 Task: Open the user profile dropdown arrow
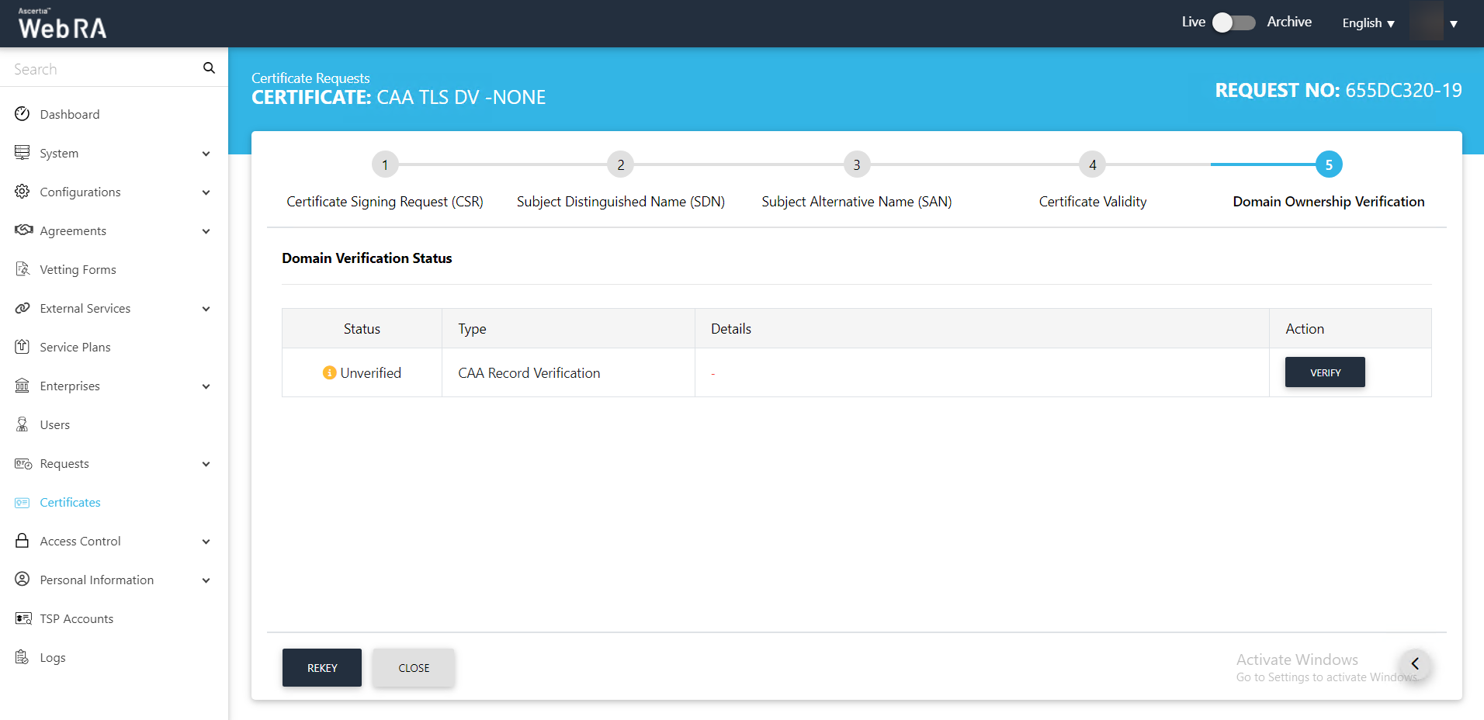click(1454, 23)
